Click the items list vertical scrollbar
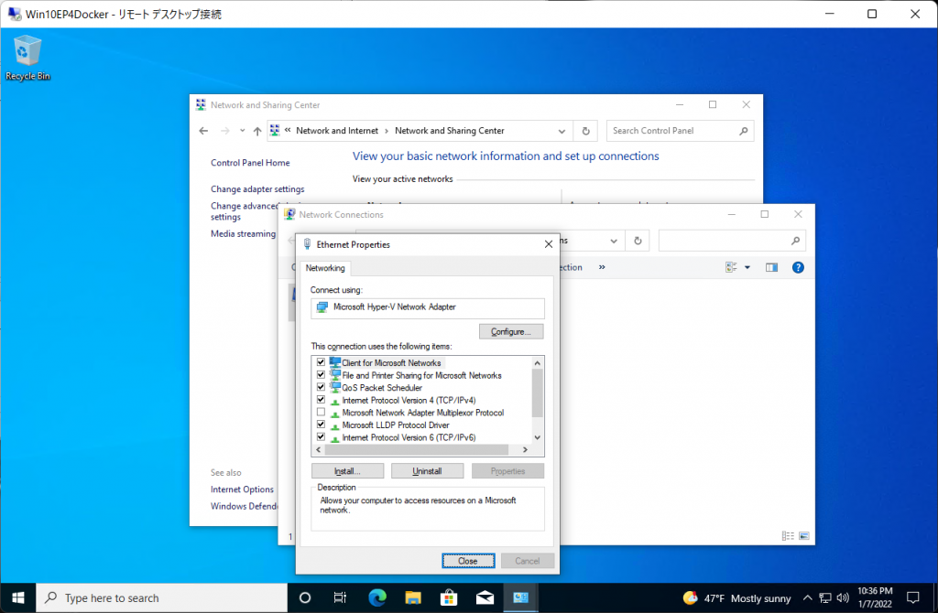 (538, 393)
